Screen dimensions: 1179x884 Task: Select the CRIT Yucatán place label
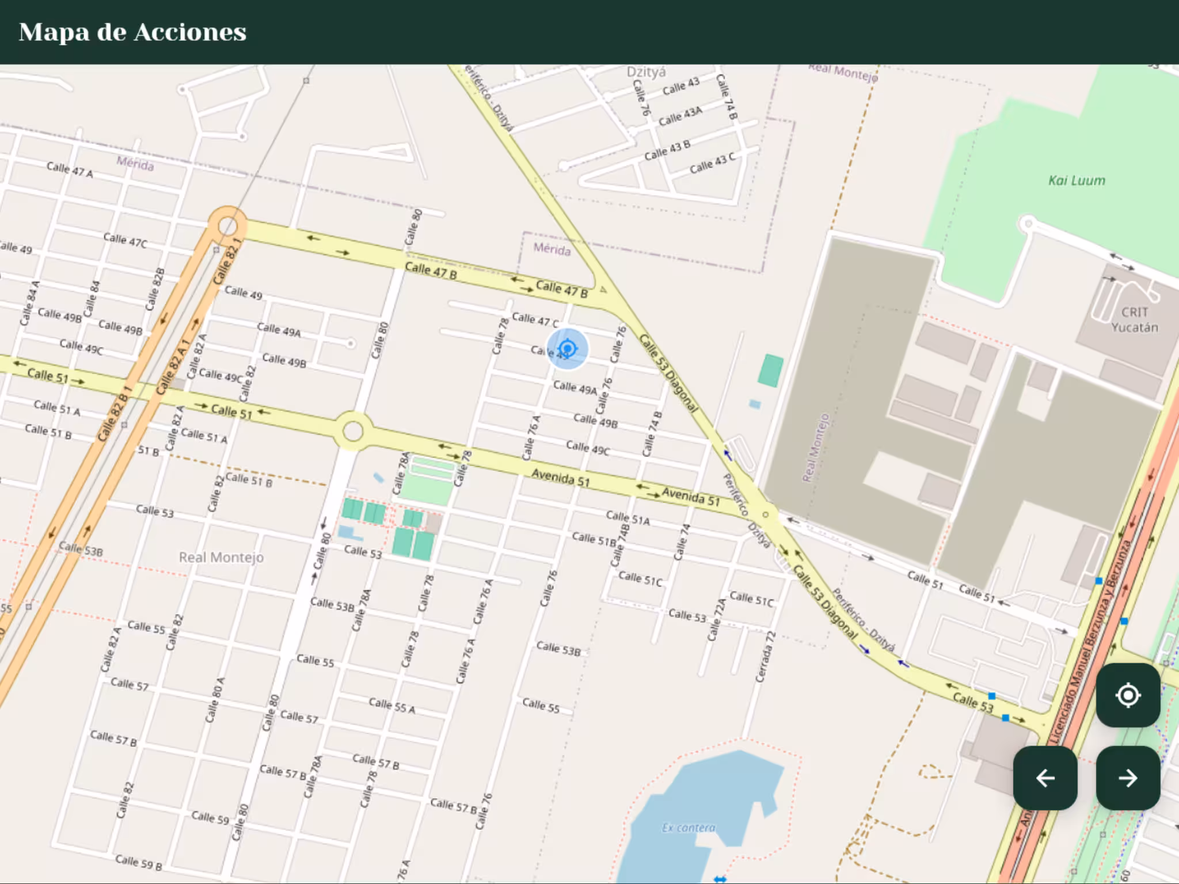[1134, 320]
